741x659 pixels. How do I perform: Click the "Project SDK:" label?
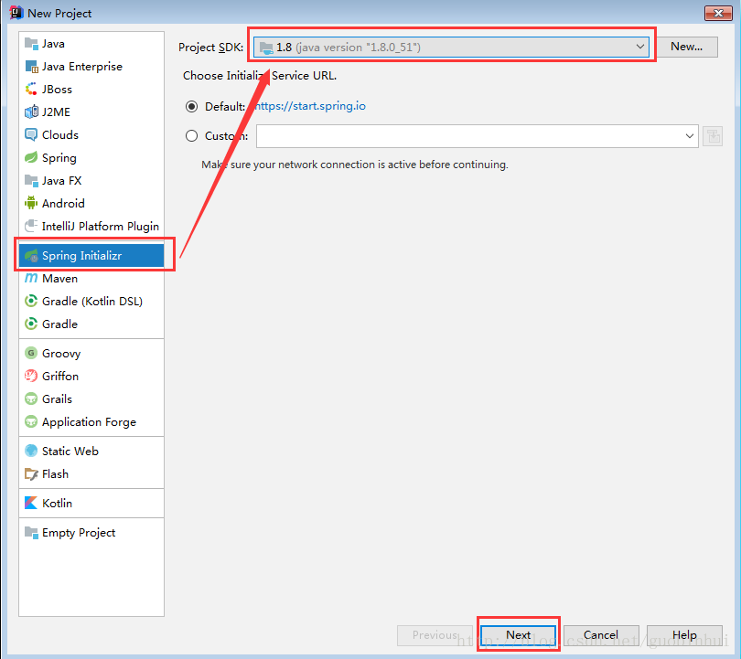(210, 48)
